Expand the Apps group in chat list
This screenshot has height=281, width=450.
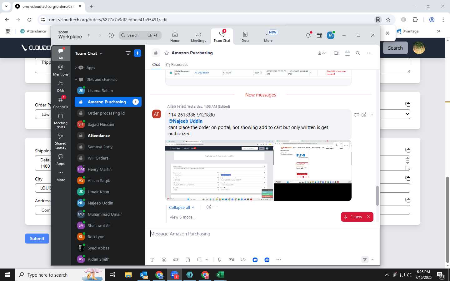click(76, 68)
